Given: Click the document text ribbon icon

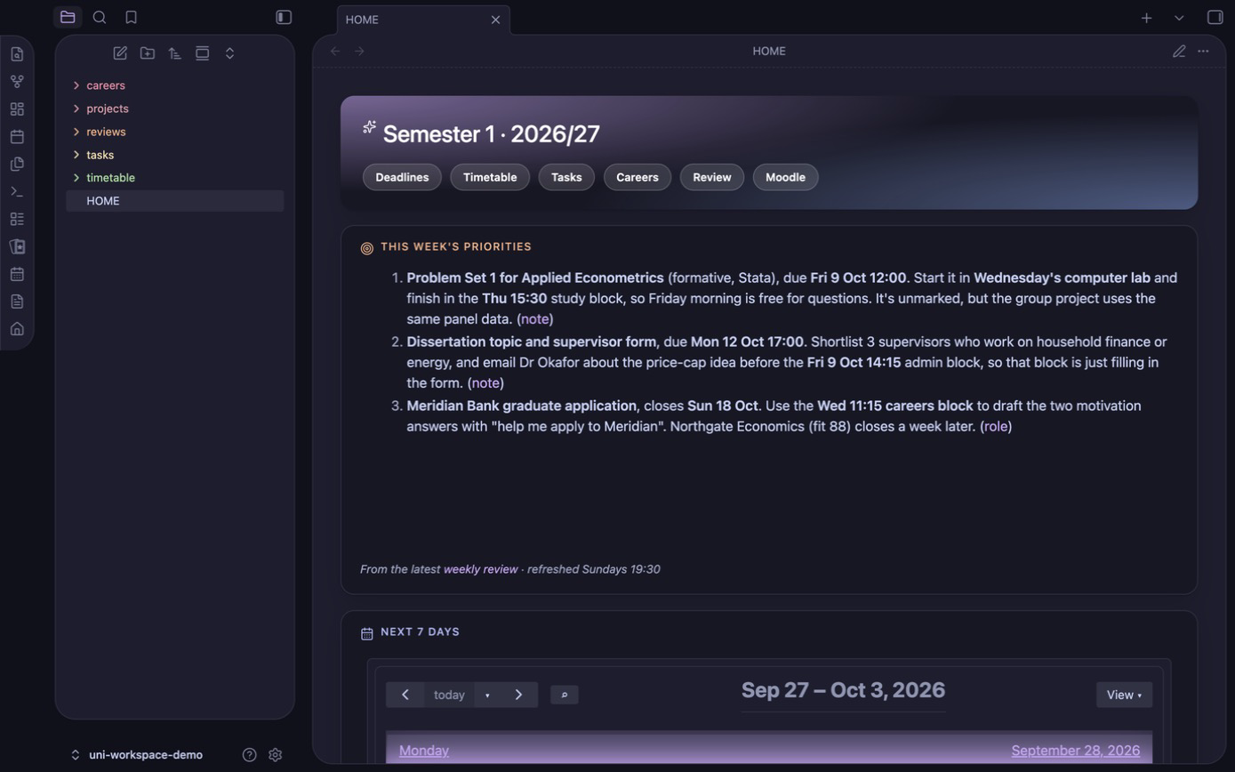Looking at the screenshot, I should coord(17,302).
